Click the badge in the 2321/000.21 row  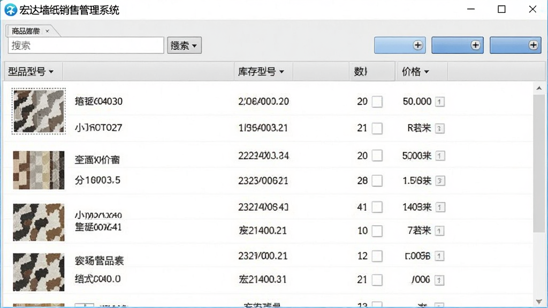point(439,256)
